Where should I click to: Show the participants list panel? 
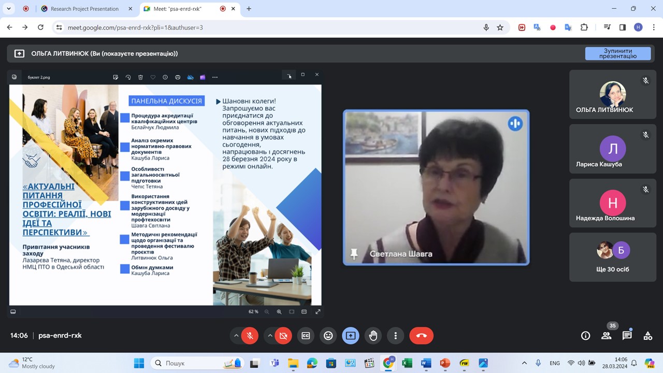(x=606, y=336)
